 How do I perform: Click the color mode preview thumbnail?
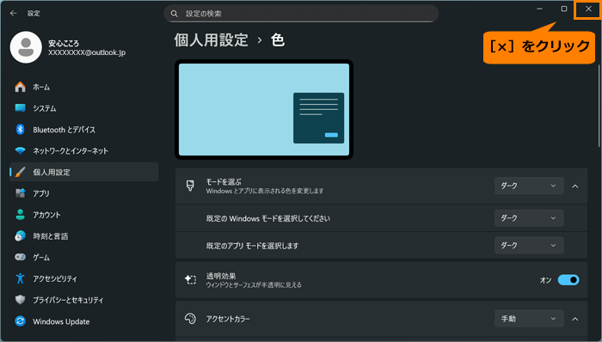[264, 110]
